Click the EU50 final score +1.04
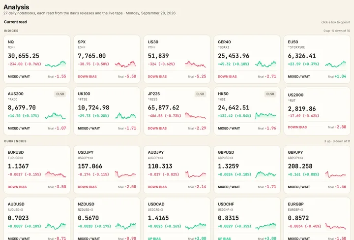Viewport: 354px width, 240px height. [x=340, y=76]
